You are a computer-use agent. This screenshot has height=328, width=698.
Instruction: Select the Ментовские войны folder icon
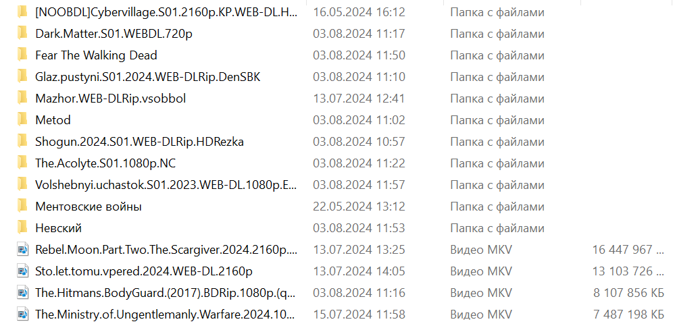[22, 207]
